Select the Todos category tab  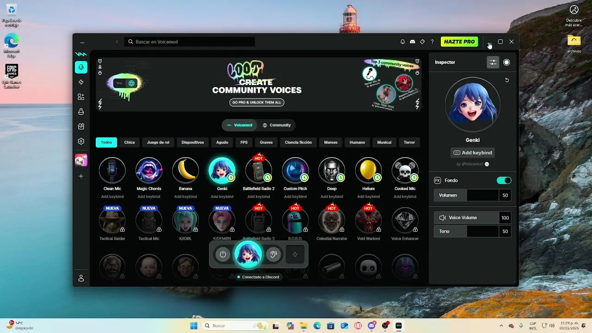106,142
